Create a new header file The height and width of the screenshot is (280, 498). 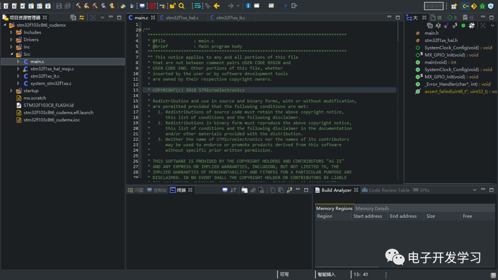point(14,6)
